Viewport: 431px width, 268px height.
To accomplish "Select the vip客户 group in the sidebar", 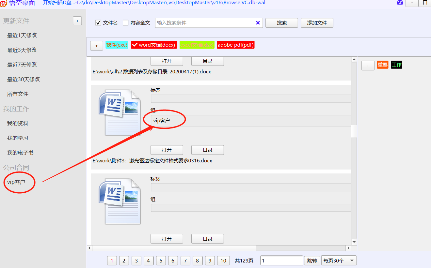I will 16,182.
